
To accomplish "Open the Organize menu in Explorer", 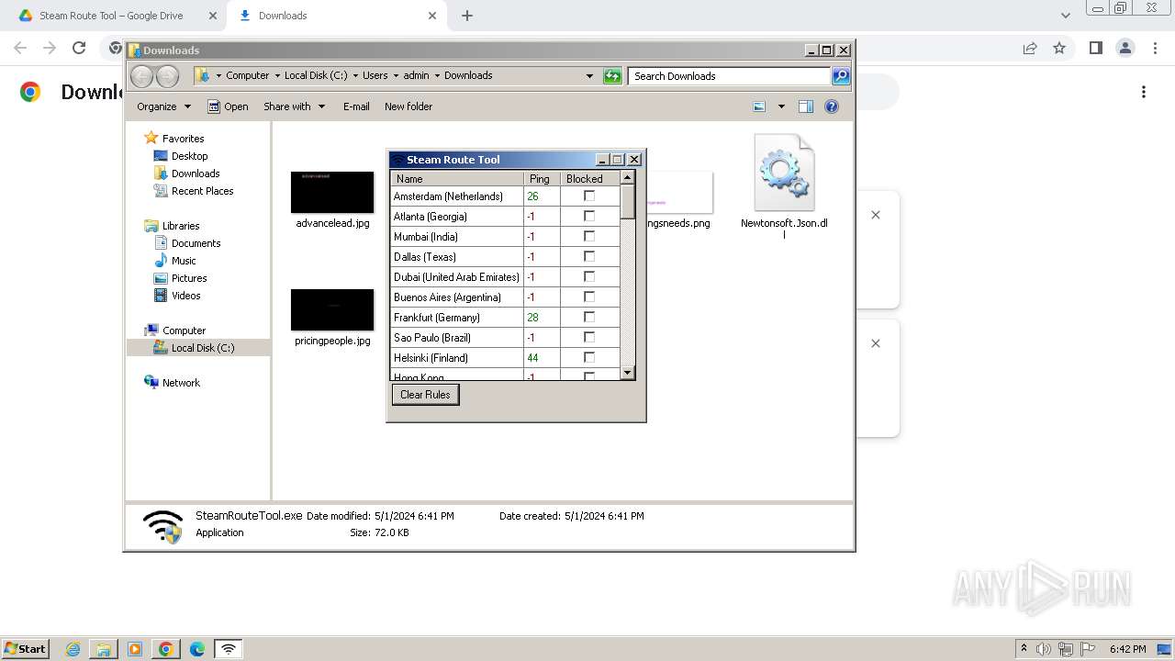I will [x=163, y=106].
